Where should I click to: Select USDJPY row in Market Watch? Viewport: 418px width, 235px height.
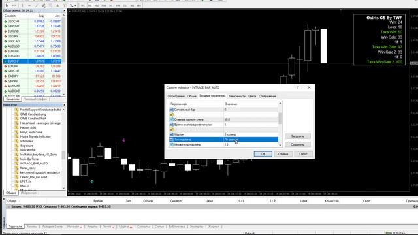click(x=32, y=37)
